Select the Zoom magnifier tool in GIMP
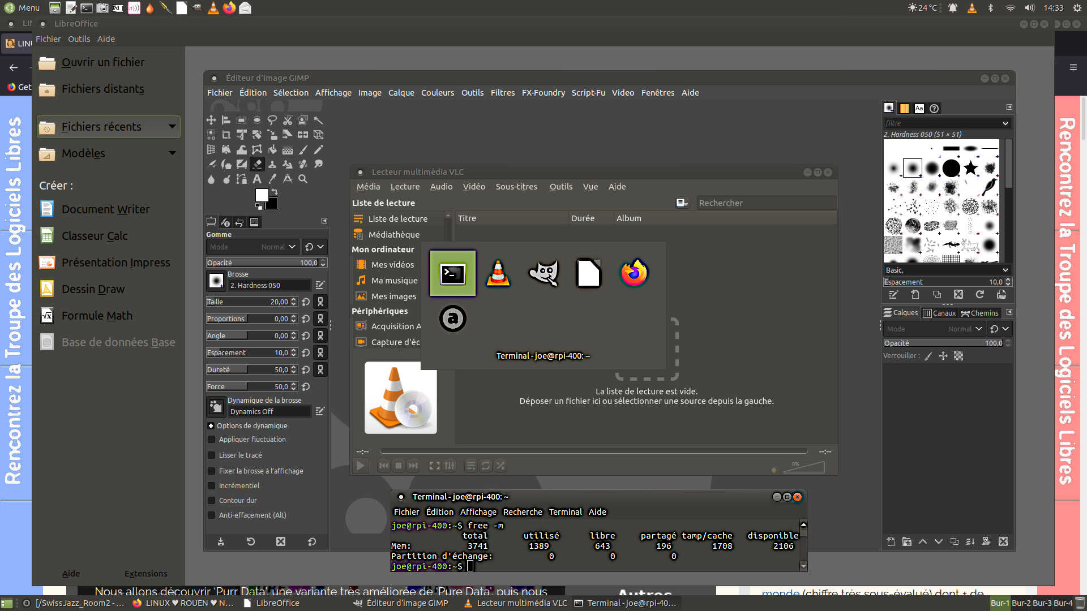The image size is (1087, 611). click(303, 179)
